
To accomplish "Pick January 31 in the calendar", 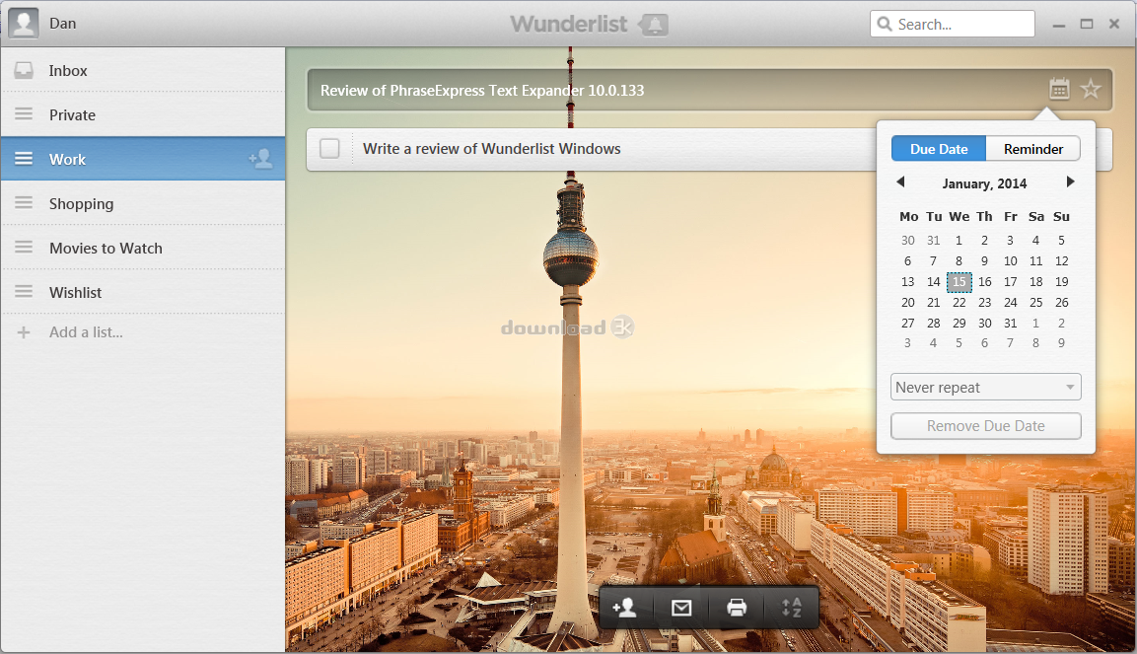I will pyautogui.click(x=1010, y=324).
